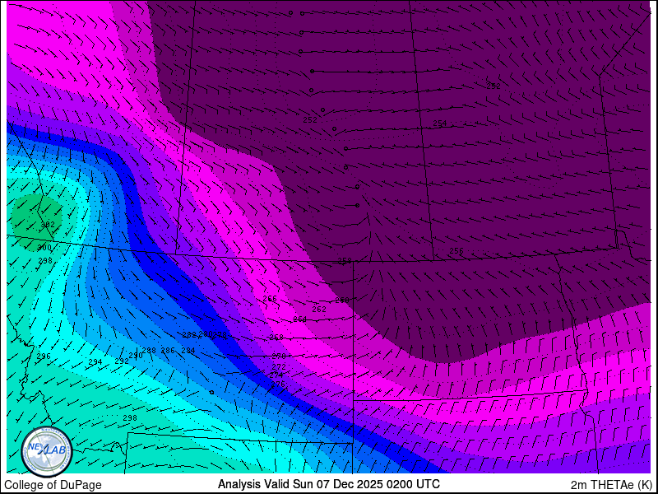Select the Analysis Valid Sun 07 Dec 2025 timestamp
This screenshot has height=494, width=658.
tap(328, 483)
